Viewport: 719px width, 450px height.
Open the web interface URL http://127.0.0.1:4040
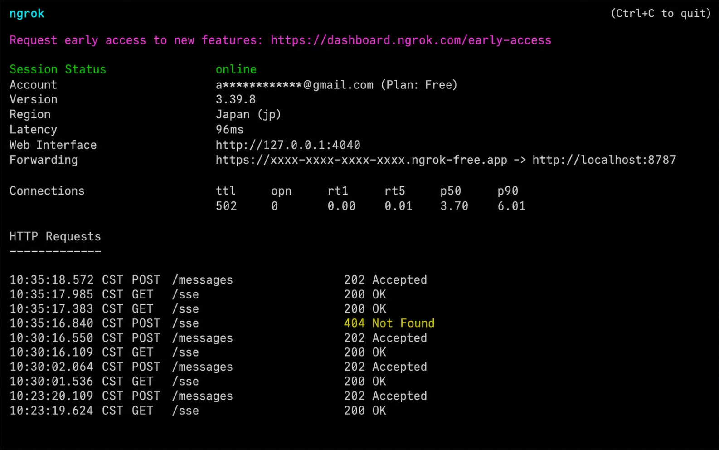click(x=288, y=145)
